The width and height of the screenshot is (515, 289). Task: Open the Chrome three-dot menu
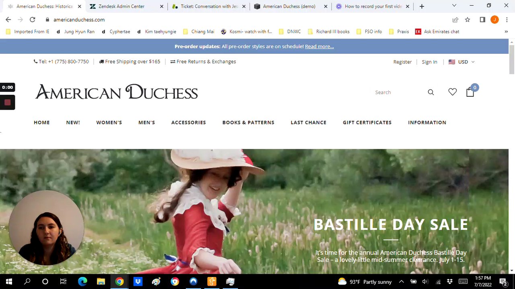[506, 20]
